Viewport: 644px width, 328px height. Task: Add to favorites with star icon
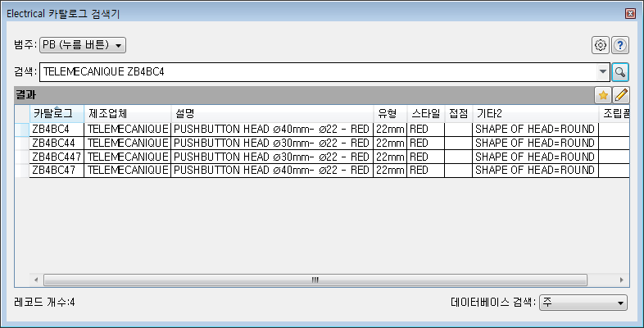pyautogui.click(x=603, y=95)
